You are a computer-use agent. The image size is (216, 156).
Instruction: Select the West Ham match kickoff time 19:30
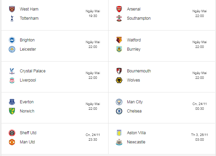[93, 16]
